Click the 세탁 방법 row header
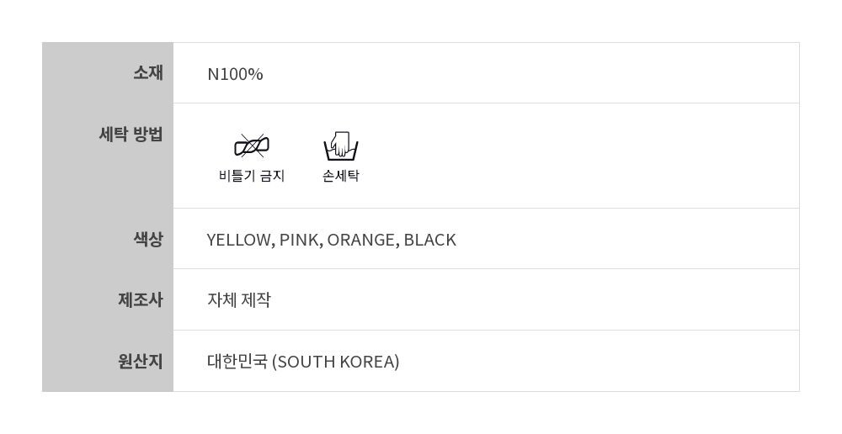The height and width of the screenshot is (434, 842). [x=131, y=134]
